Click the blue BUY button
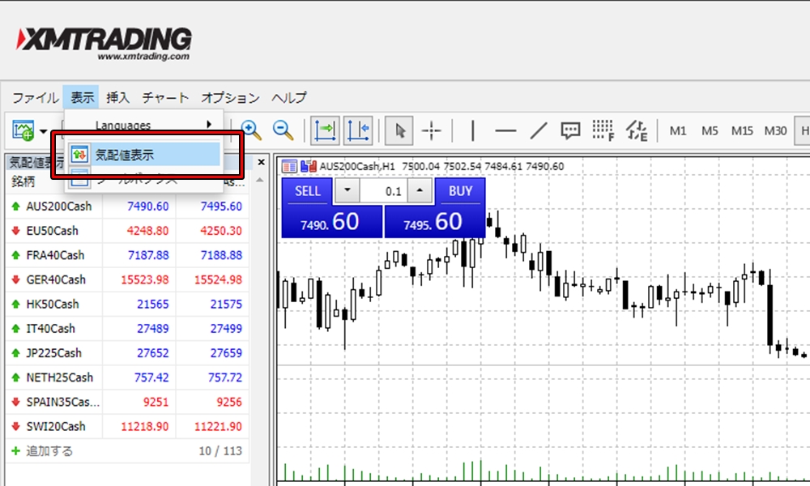Image resolution: width=810 pixels, height=486 pixels. [x=460, y=191]
